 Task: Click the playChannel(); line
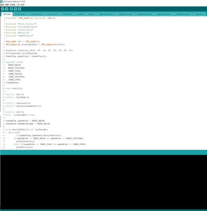point(25,142)
